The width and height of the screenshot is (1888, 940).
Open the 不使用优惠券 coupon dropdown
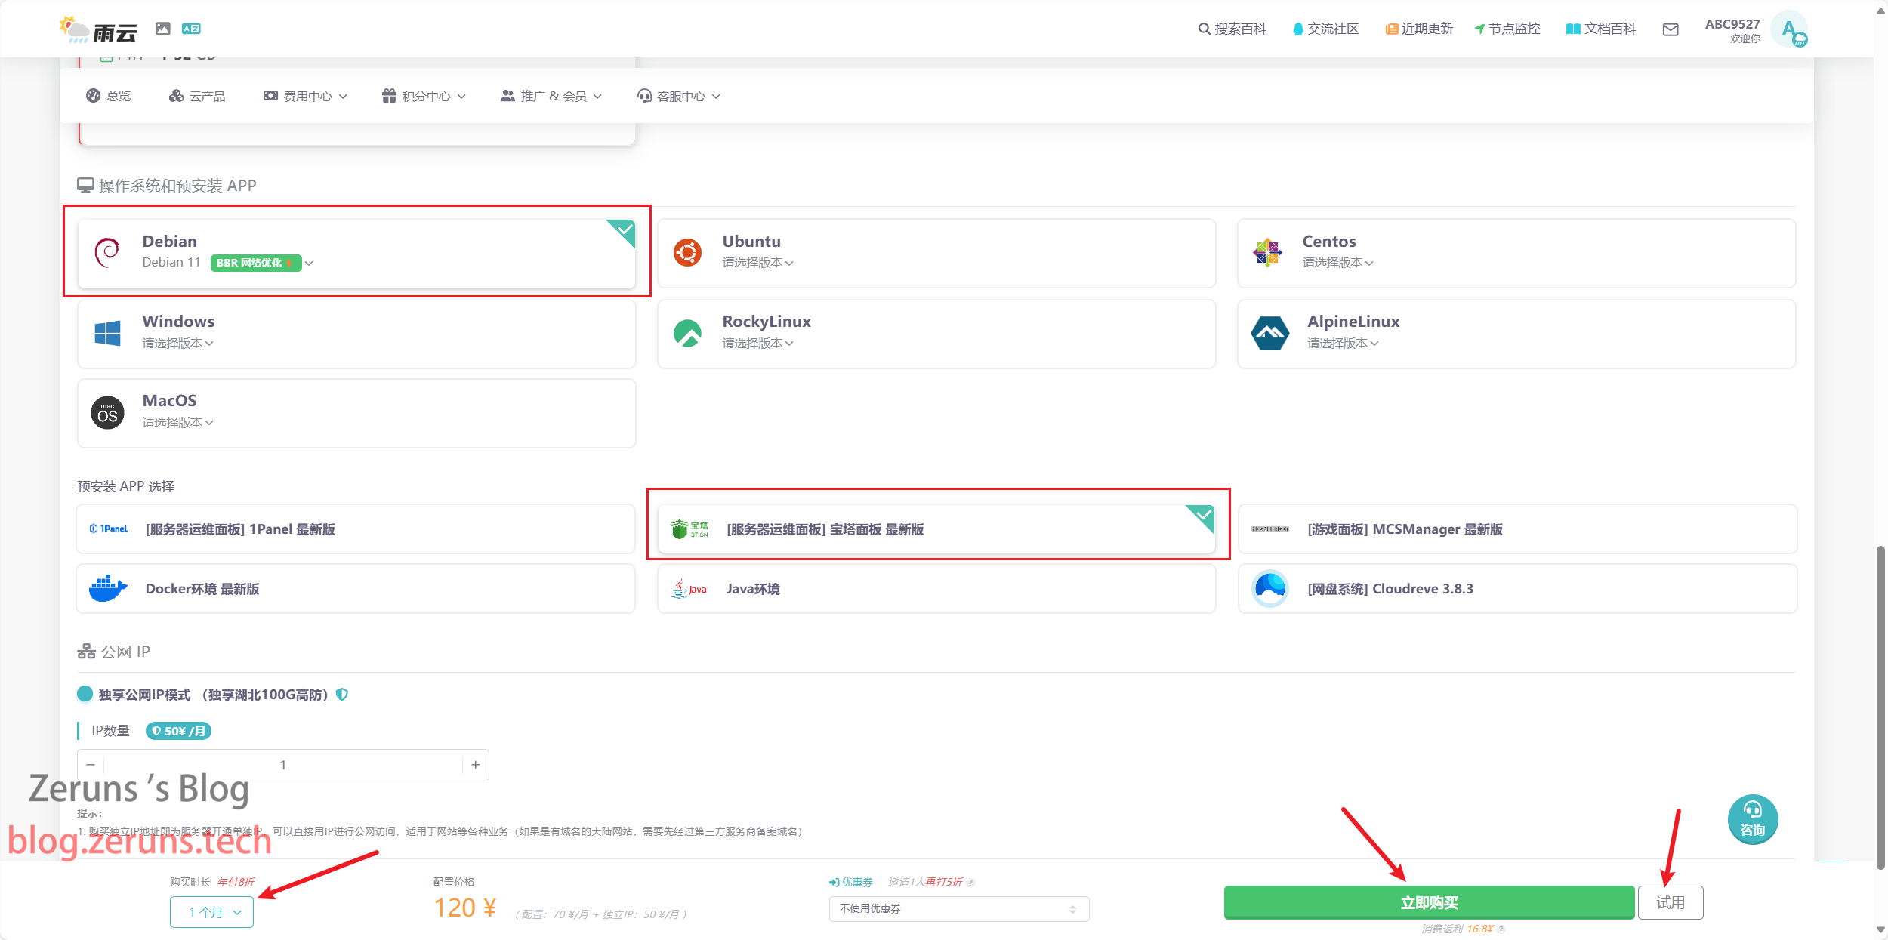[x=958, y=908]
